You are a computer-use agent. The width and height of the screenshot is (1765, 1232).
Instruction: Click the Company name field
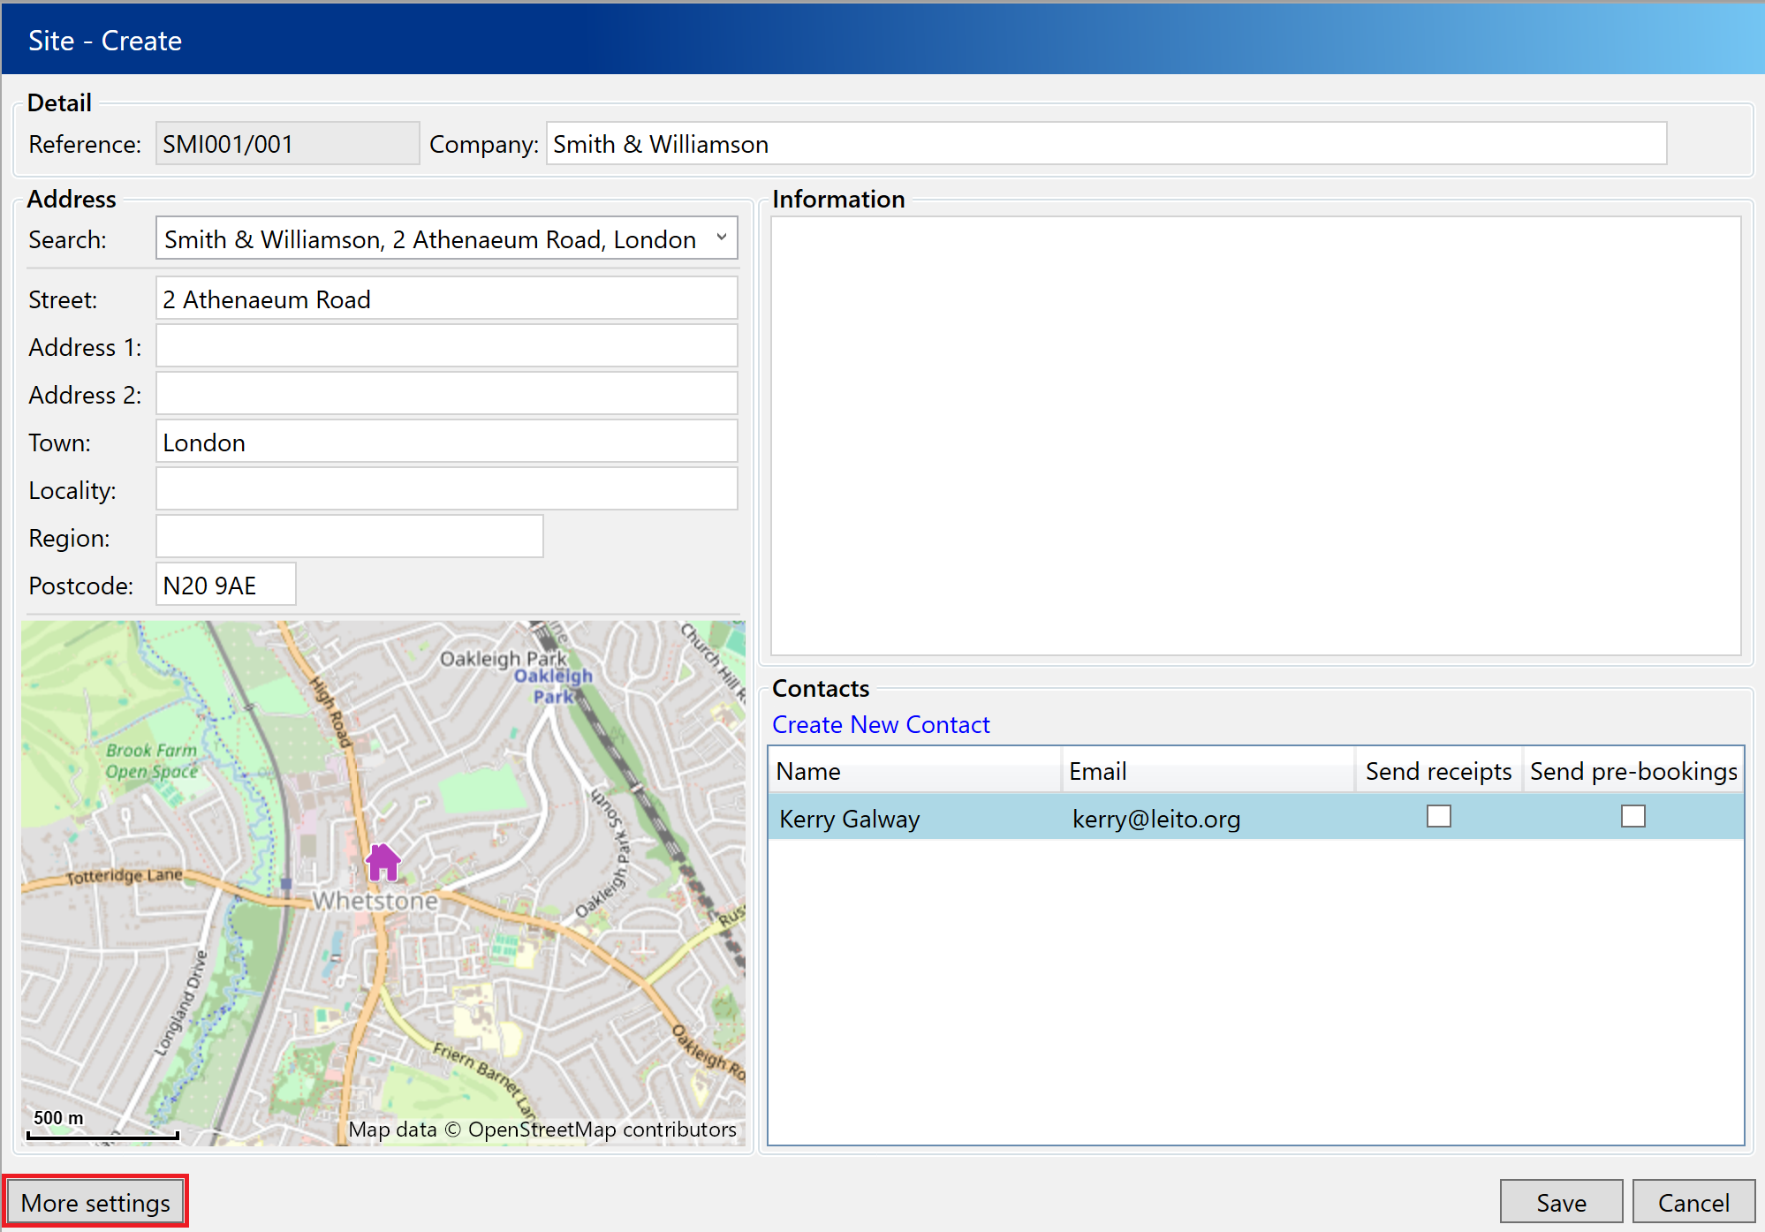click(x=1104, y=144)
